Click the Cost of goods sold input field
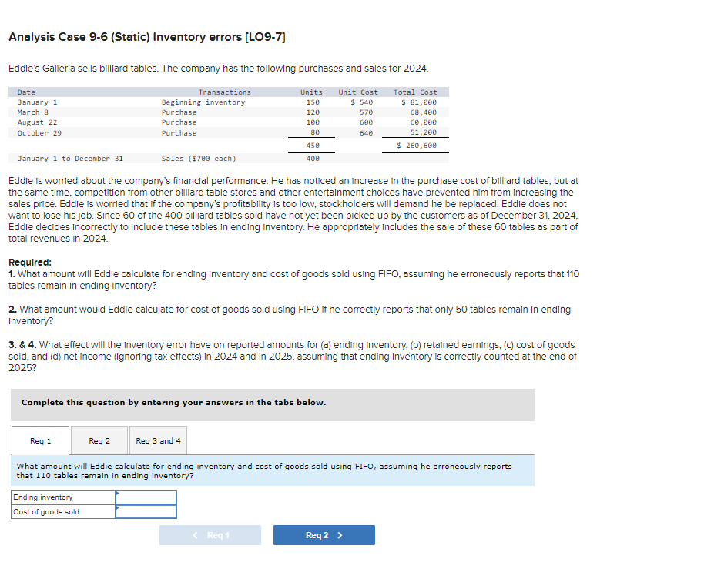Image resolution: width=704 pixels, height=586 pixels. pos(146,511)
